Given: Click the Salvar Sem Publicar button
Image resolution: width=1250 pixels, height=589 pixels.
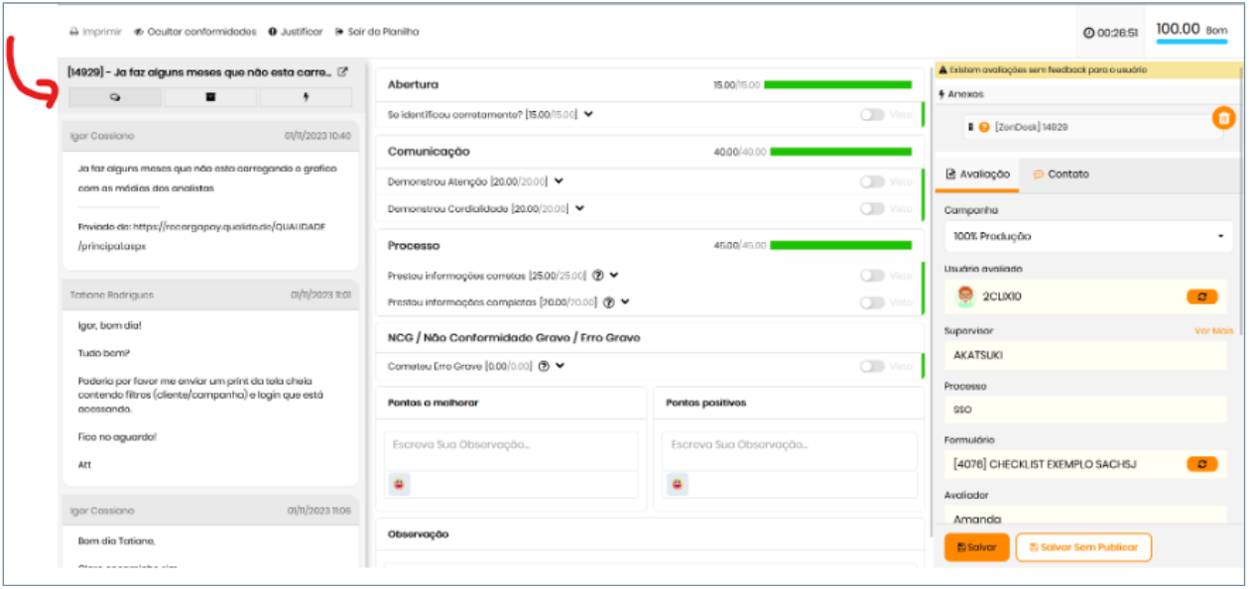Looking at the screenshot, I should tap(1083, 547).
